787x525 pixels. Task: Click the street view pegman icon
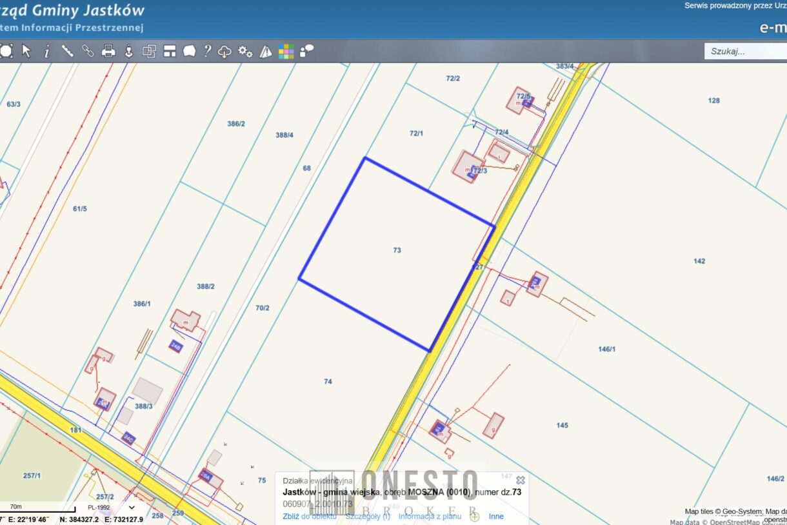(128, 52)
